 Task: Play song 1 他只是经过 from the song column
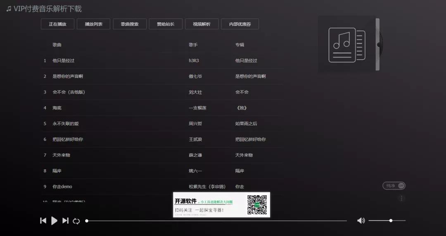[64, 61]
